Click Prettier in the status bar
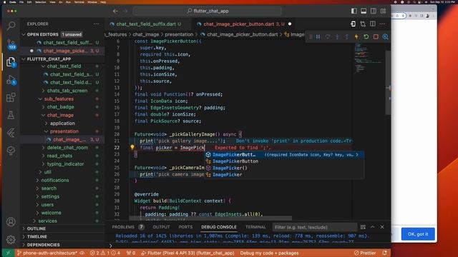The height and width of the screenshot is (257, 458). (x=365, y=253)
